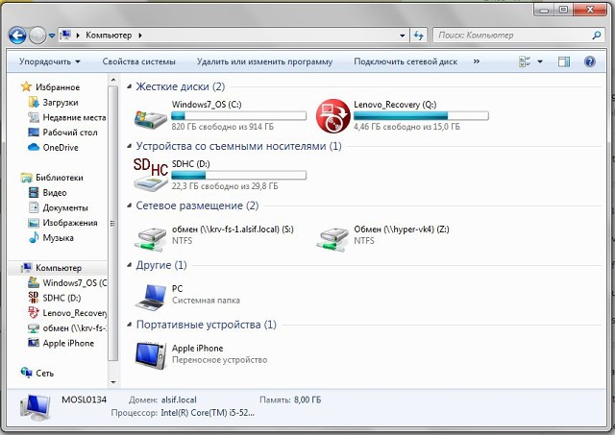
Task: Click the PC system folder icon
Action: (151, 294)
